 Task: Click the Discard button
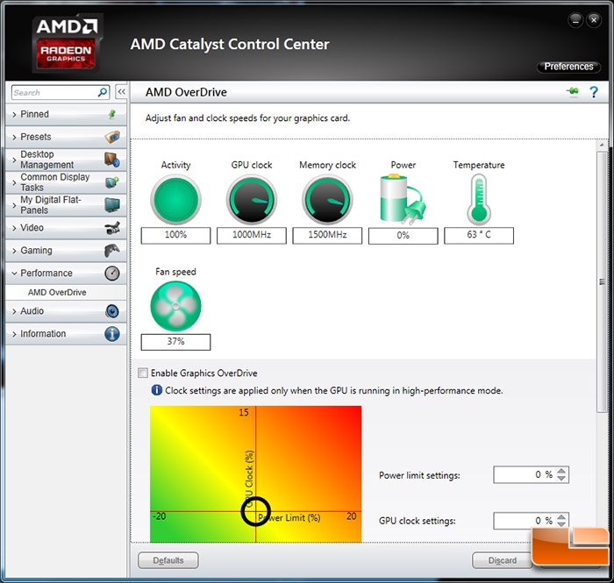(502, 560)
